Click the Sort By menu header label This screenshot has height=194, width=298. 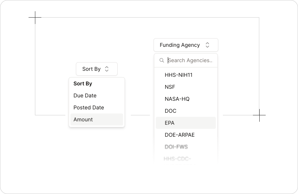(x=83, y=84)
